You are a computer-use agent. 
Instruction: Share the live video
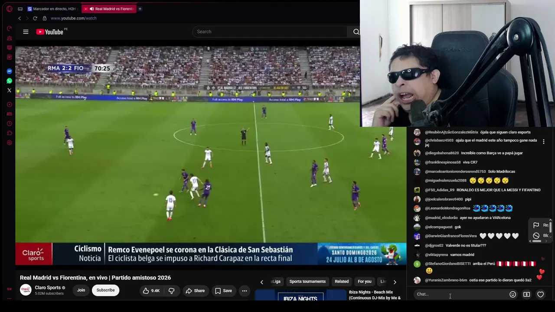195,291
